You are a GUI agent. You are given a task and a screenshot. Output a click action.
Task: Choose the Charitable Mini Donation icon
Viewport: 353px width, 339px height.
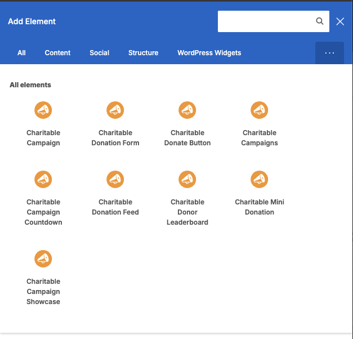tap(259, 179)
